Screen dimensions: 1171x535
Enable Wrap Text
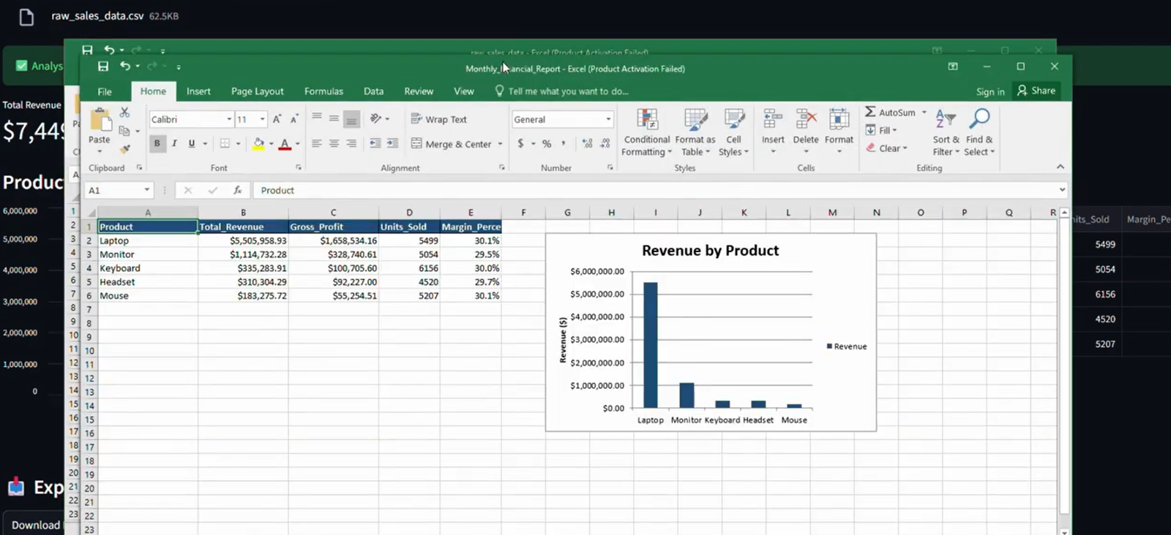(x=438, y=119)
